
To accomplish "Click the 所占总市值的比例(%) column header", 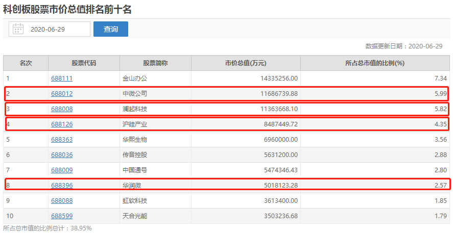I will [375, 63].
